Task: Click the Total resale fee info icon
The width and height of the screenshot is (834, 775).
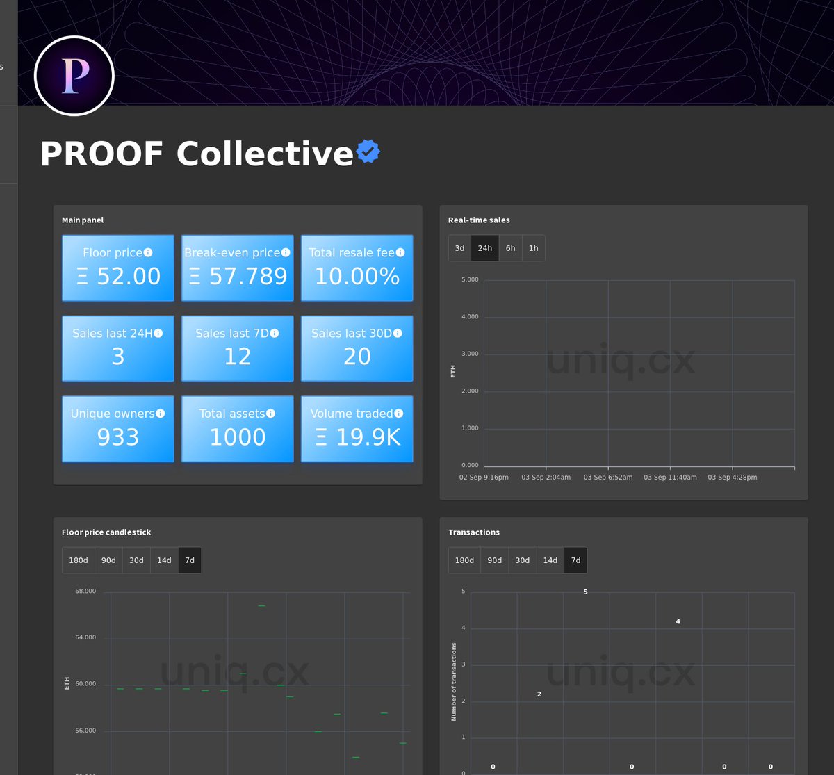Action: (x=400, y=253)
